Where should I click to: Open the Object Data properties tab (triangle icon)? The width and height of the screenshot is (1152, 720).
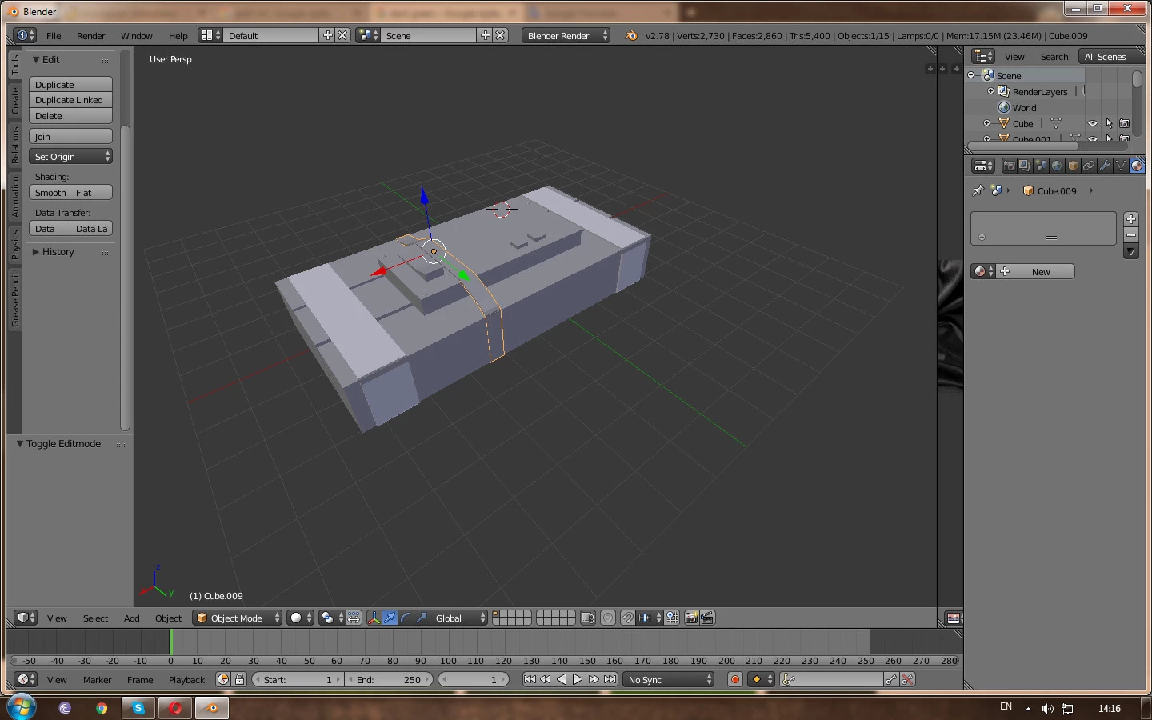click(x=1121, y=166)
